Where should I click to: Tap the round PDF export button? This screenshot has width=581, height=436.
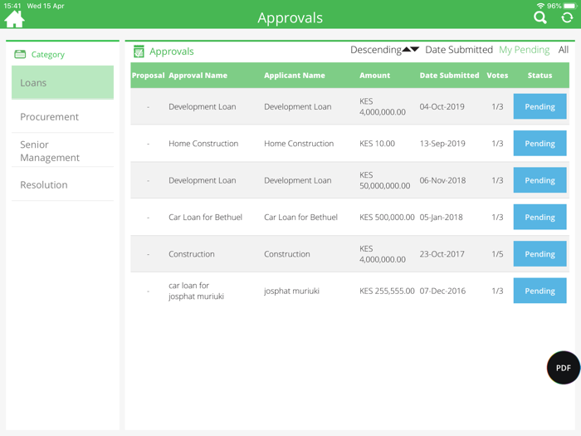563,368
